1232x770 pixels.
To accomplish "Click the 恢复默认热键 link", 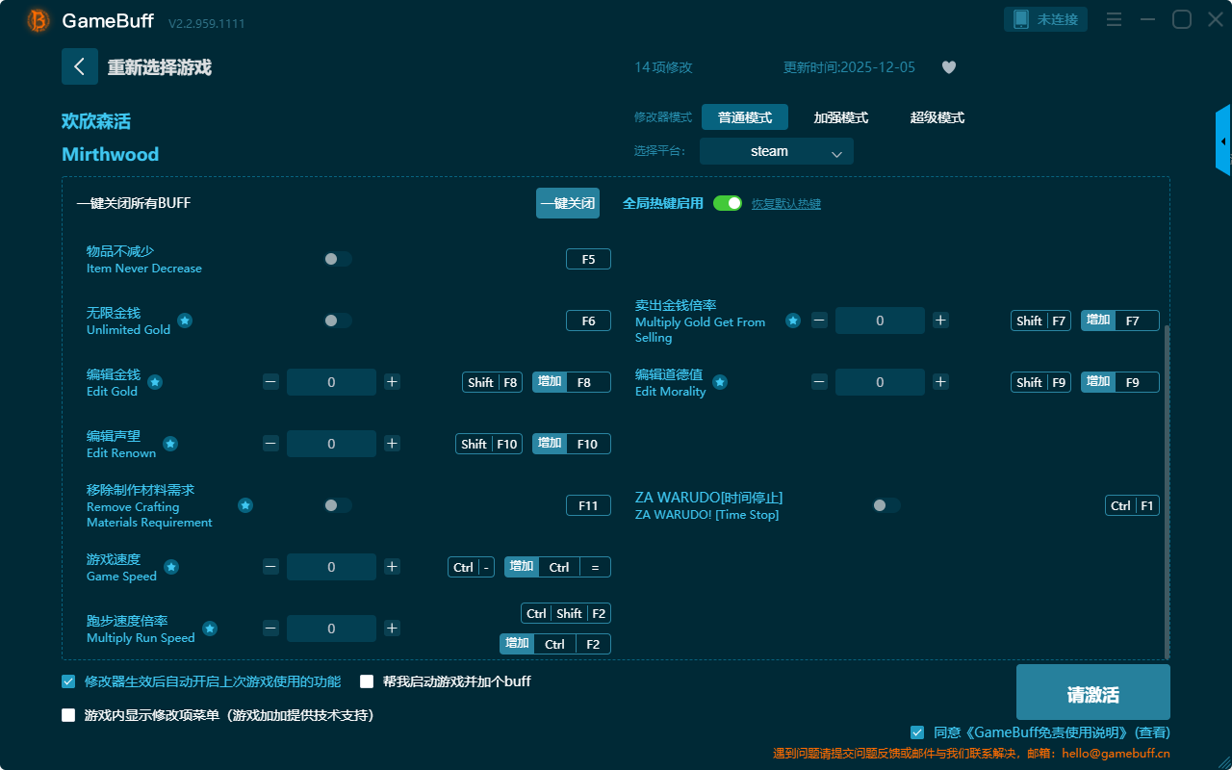I will coord(785,204).
